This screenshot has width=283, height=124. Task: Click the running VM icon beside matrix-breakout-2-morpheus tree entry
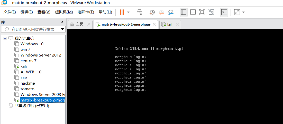coord(17,100)
